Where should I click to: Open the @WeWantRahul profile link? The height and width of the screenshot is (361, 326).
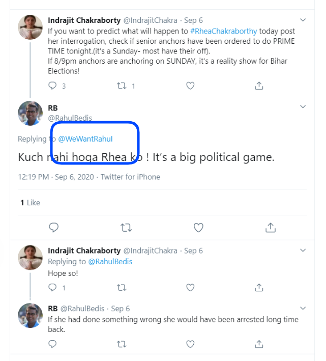tap(85, 139)
